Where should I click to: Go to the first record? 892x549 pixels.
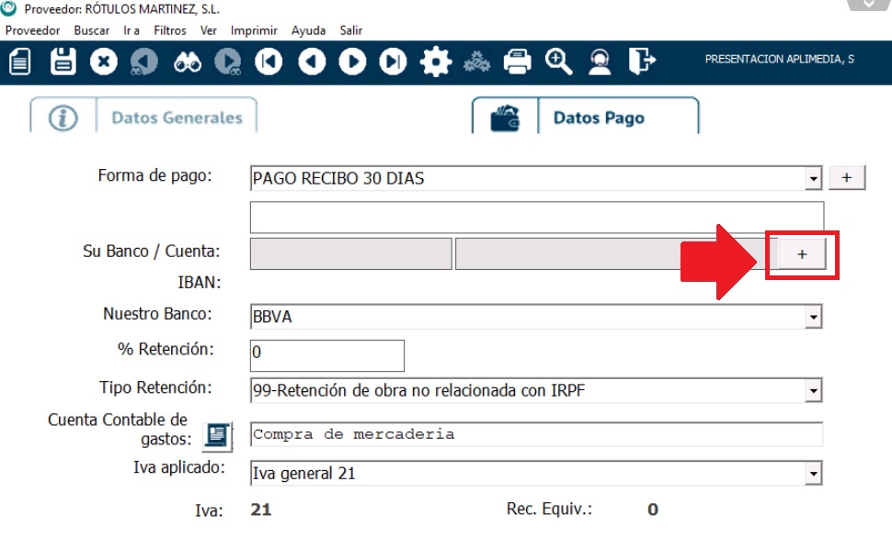(269, 62)
